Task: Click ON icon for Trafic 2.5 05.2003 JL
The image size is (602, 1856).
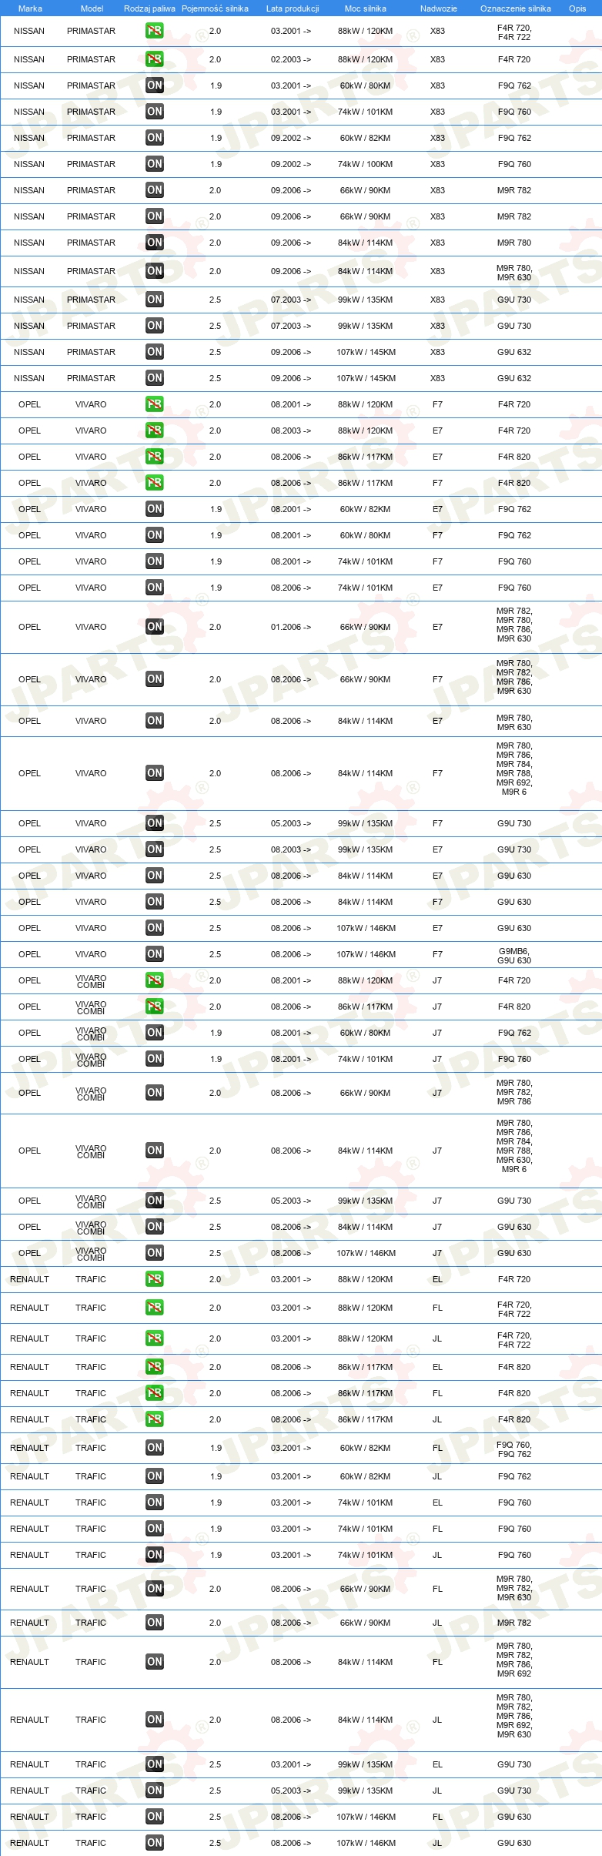Action: [155, 1791]
